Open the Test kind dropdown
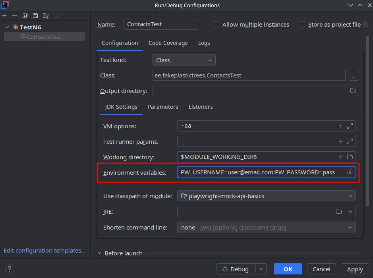Viewport: 373px width, 278px height. [x=184, y=60]
